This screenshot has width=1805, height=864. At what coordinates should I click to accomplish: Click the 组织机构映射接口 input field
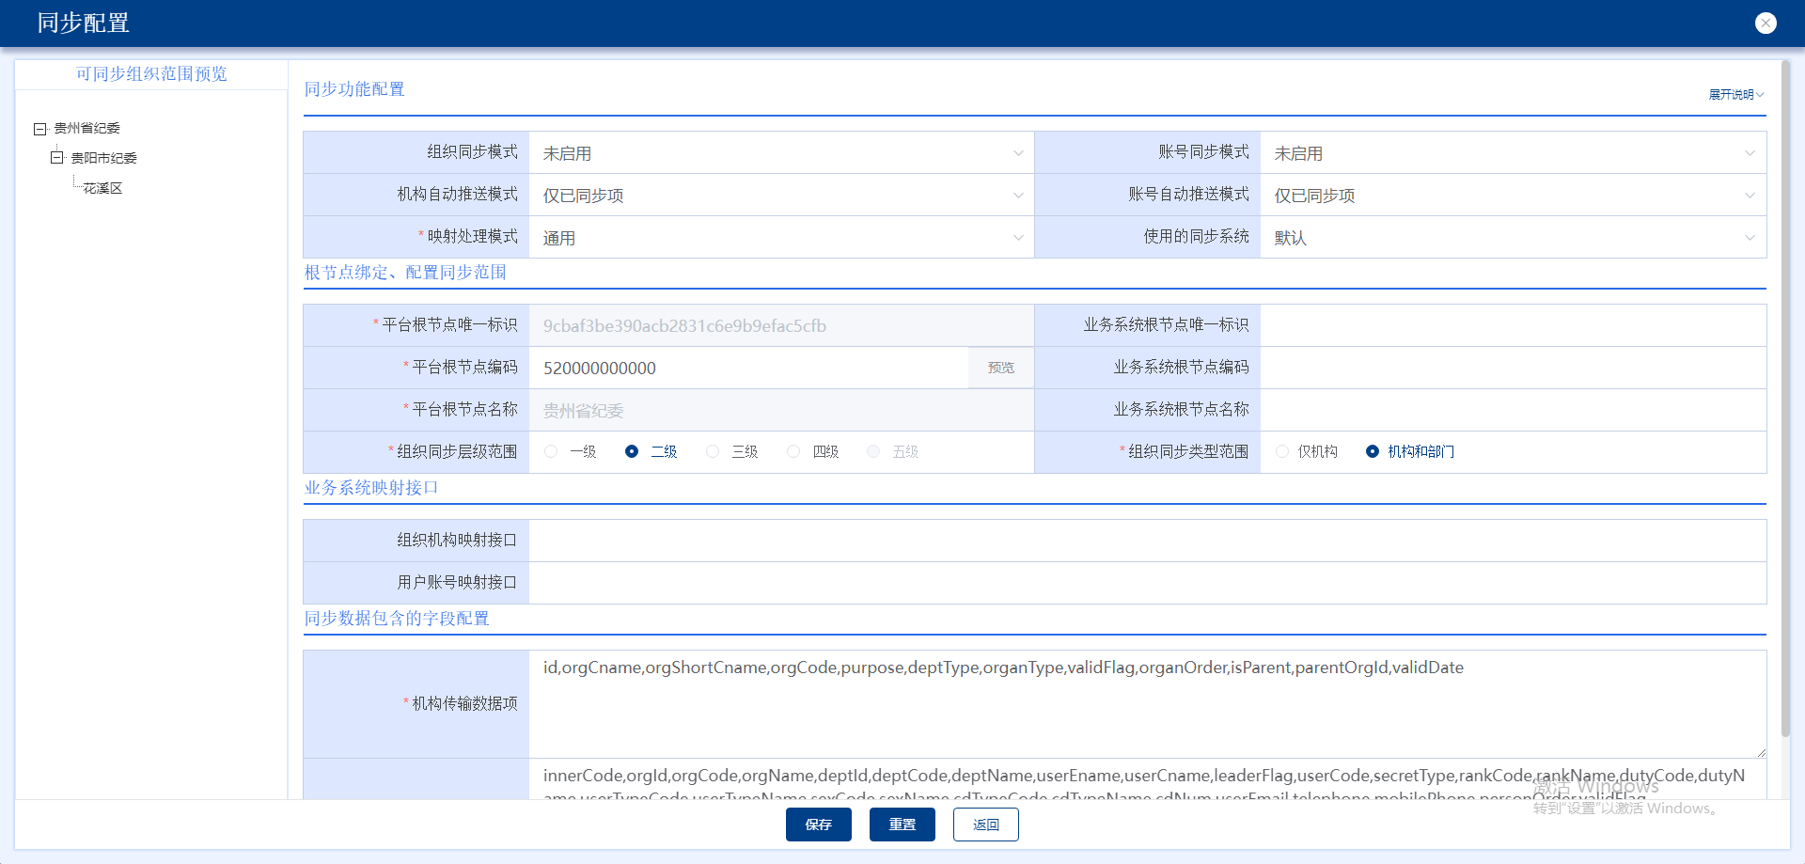tap(1148, 541)
